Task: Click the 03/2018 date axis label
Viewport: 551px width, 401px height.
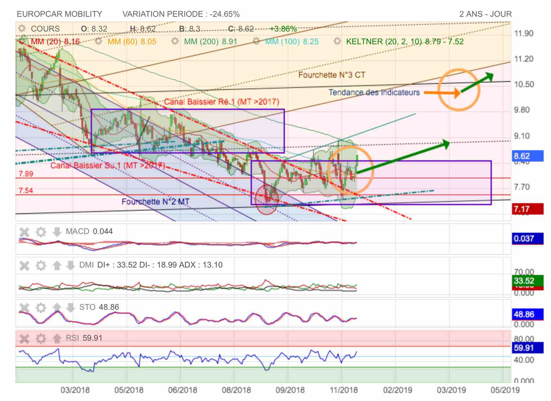Action: point(75,390)
